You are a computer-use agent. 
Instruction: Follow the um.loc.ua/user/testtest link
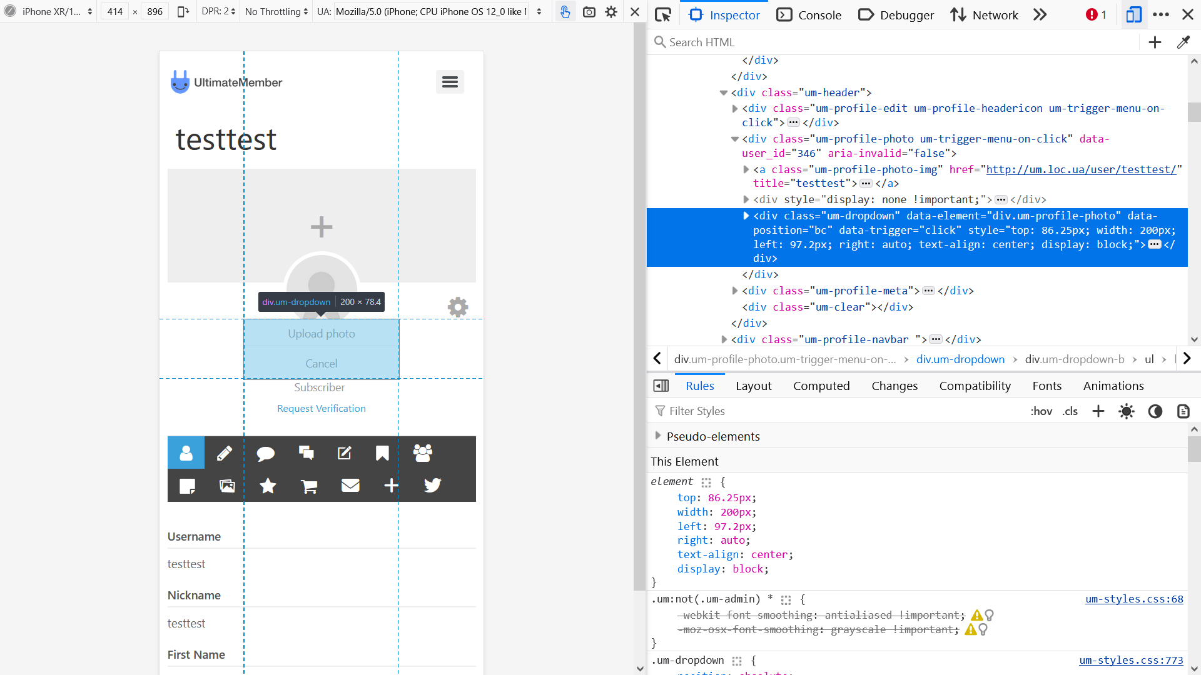click(x=1081, y=169)
